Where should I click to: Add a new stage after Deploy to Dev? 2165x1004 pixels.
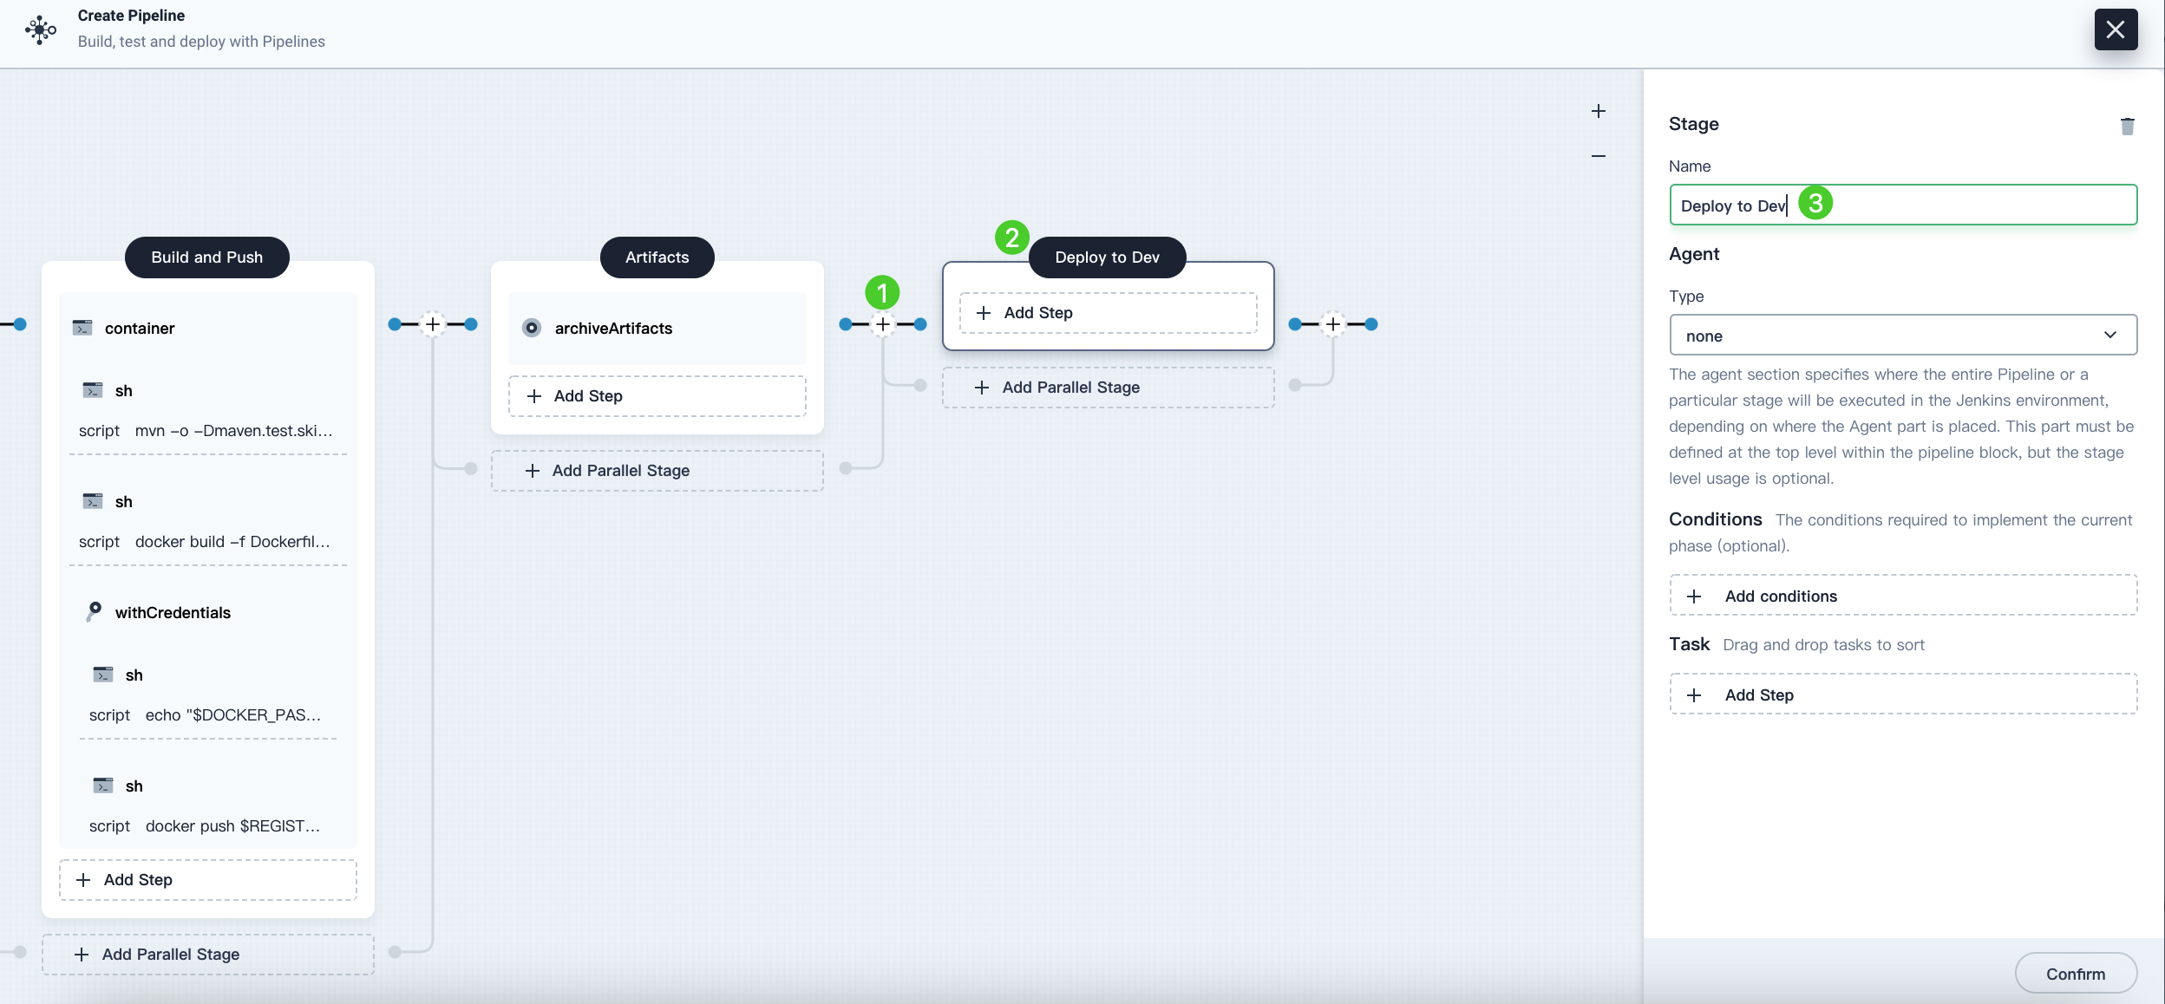[1333, 324]
